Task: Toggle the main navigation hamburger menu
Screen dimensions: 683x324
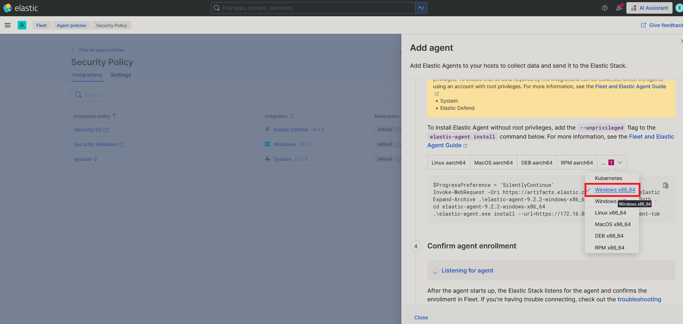Action: [x=8, y=25]
